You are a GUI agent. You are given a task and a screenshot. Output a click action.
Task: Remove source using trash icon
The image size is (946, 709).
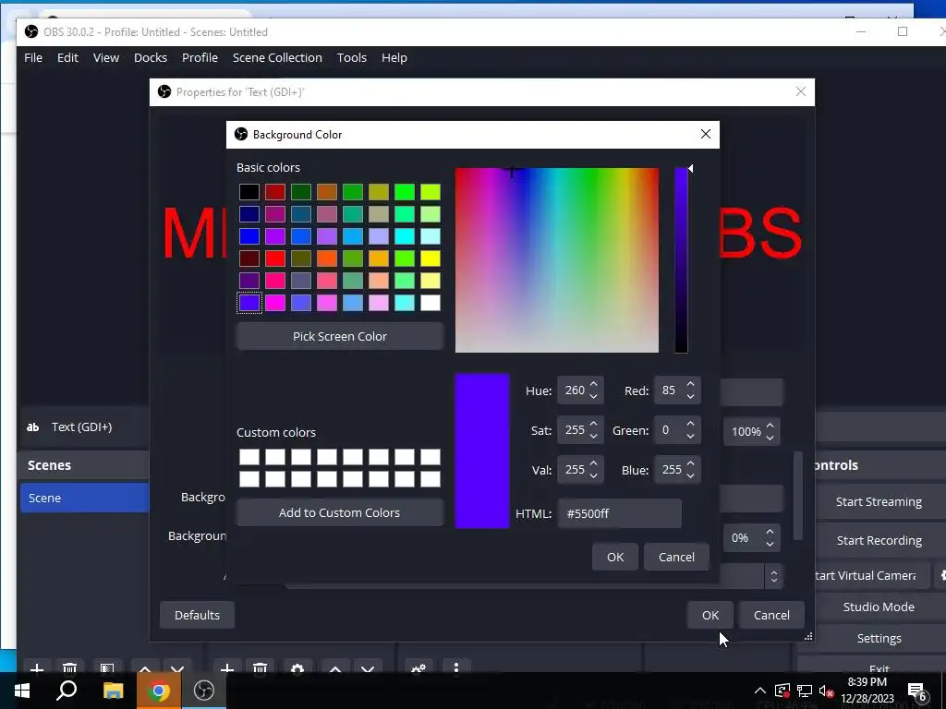tap(260, 669)
